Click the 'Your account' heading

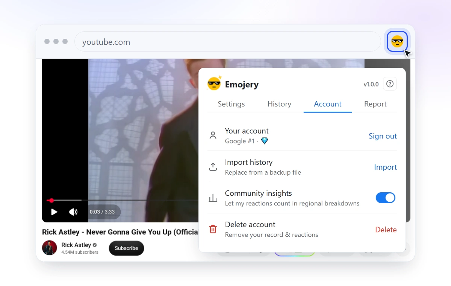coord(247,131)
